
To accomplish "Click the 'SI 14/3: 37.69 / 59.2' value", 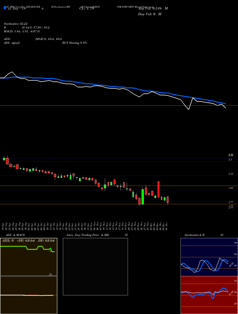I will (x=36, y=28).
